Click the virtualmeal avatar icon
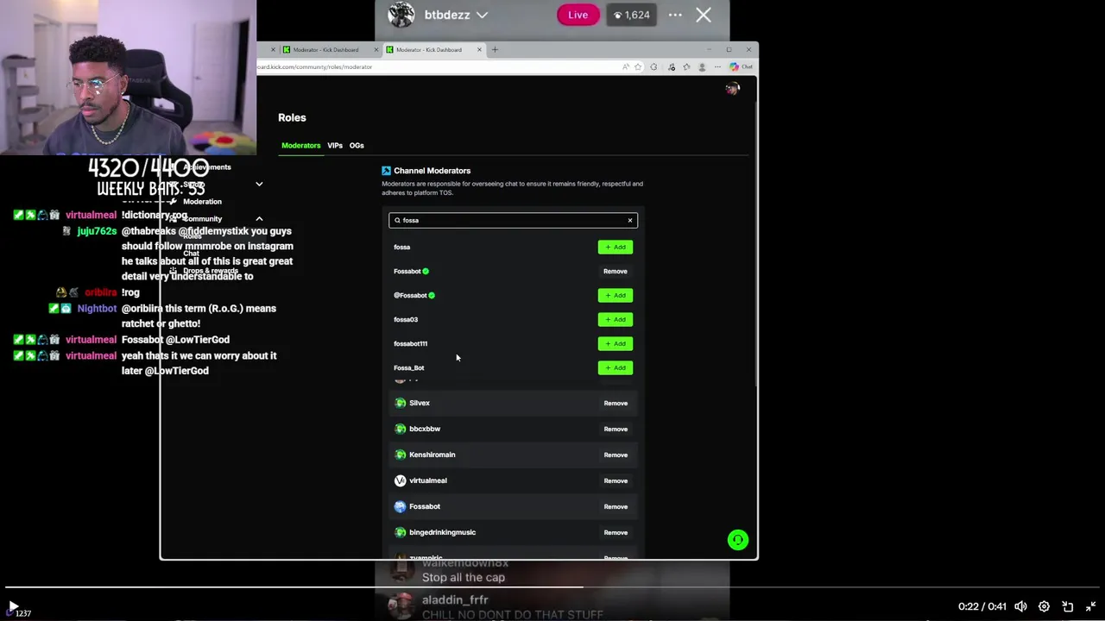This screenshot has width=1105, height=621. (x=401, y=480)
